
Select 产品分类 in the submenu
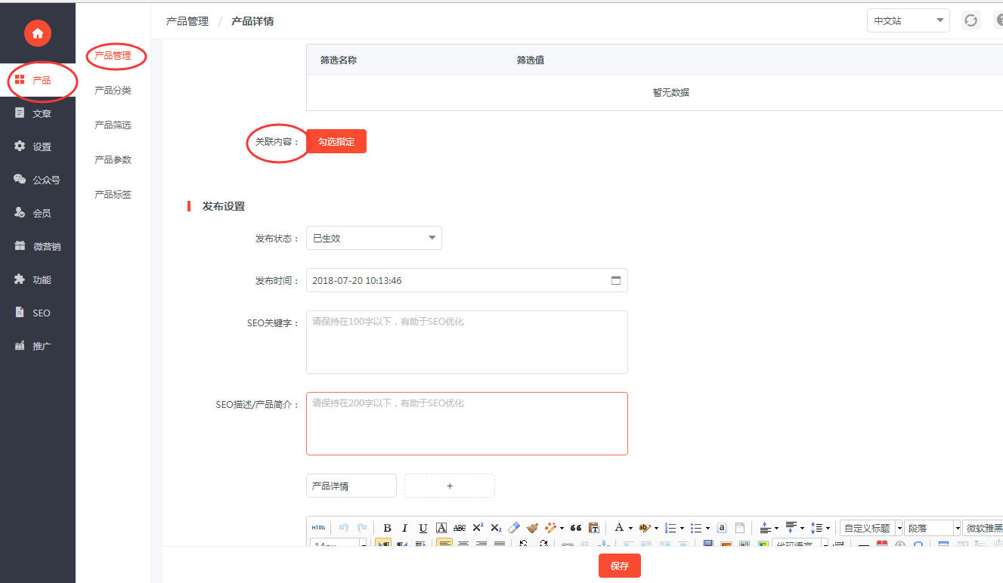tap(113, 91)
